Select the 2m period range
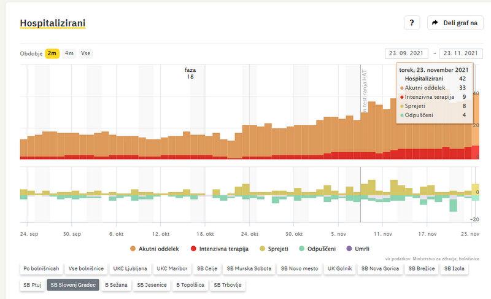This screenshot has height=299, width=491. (52, 53)
